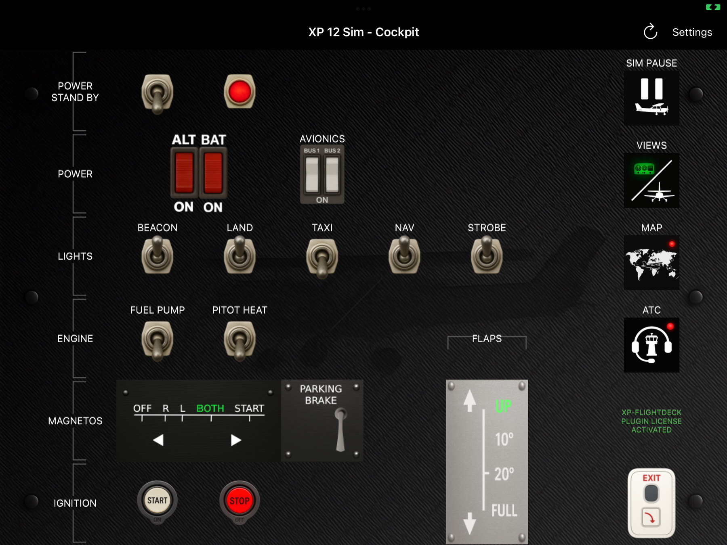This screenshot has width=727, height=545.
Task: Switch the Avionics BUS 2 rocker
Action: click(x=332, y=174)
